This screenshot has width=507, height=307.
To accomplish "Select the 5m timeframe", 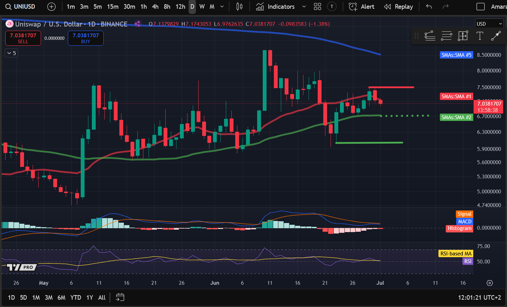I will (97, 7).
